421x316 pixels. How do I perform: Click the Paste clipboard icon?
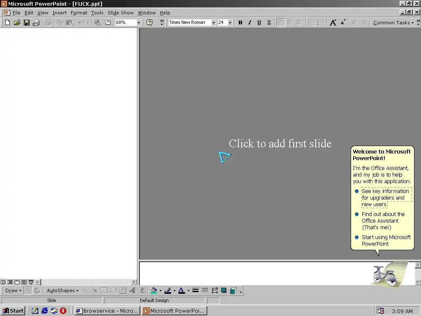point(69,23)
